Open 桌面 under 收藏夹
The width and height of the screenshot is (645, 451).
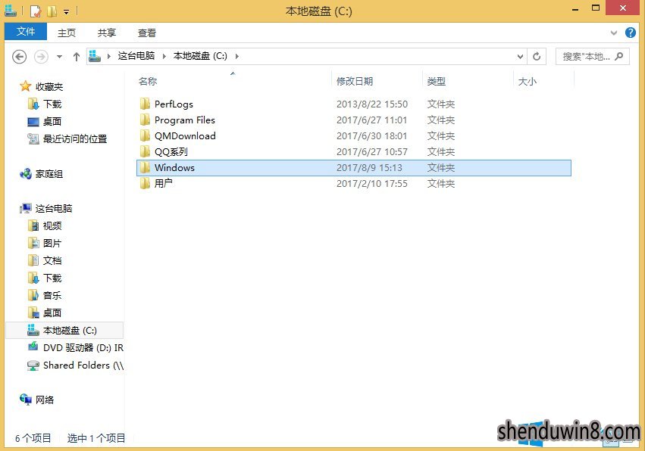click(52, 122)
